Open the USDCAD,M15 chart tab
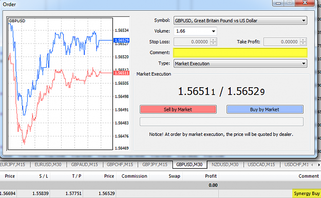 (261, 165)
